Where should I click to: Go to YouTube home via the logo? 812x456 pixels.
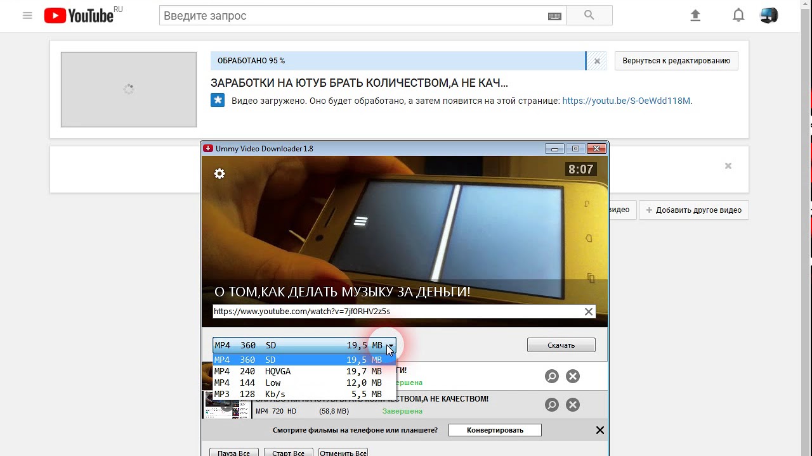79,16
